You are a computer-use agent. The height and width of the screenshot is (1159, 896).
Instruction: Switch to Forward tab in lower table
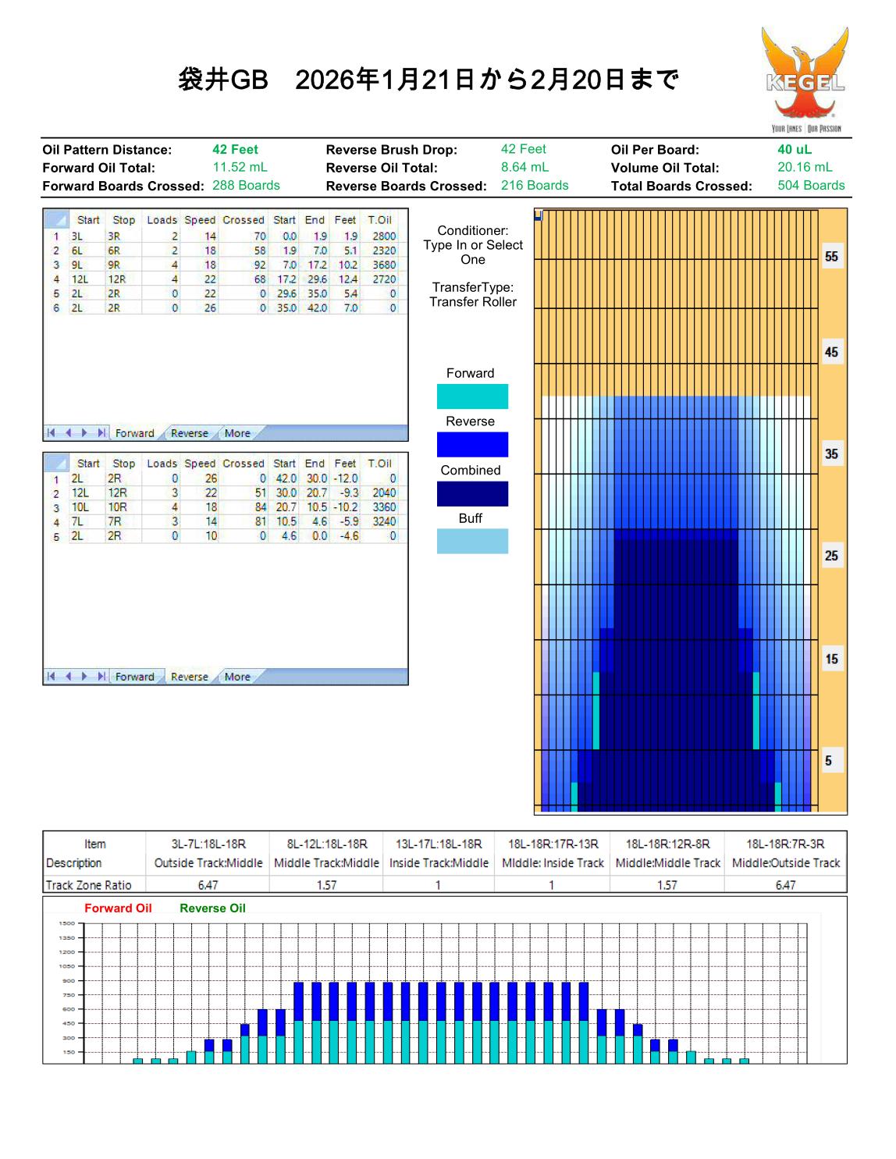134,677
